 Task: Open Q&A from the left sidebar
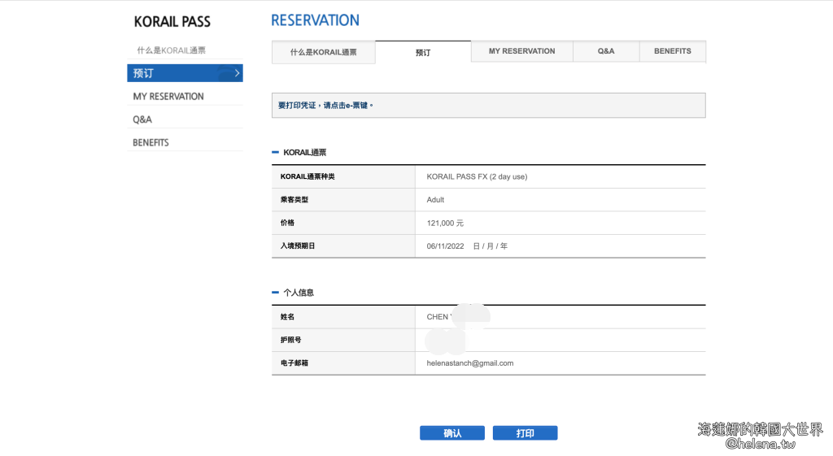click(142, 119)
